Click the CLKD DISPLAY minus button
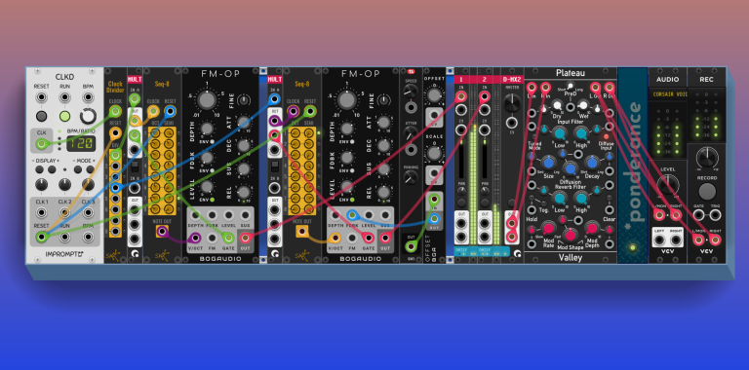 (39, 170)
